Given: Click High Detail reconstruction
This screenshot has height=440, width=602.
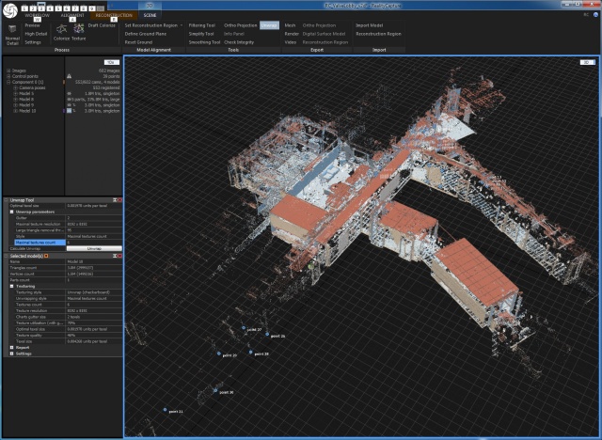Looking at the screenshot, I should pyautogui.click(x=36, y=34).
